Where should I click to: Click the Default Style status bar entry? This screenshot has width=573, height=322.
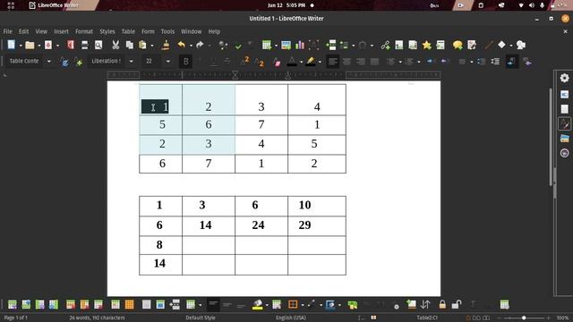(201, 318)
